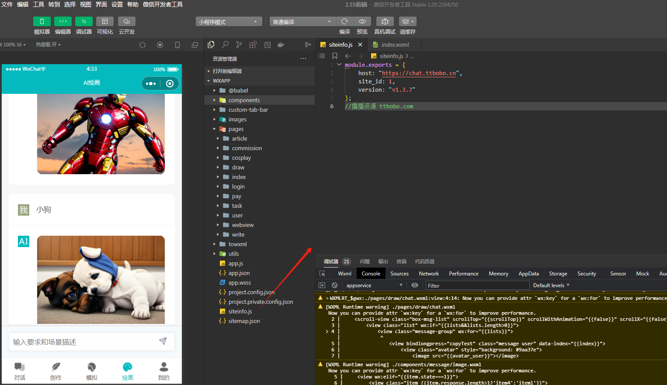
Task: Start 真机调试 real device debugging
Action: [x=385, y=21]
